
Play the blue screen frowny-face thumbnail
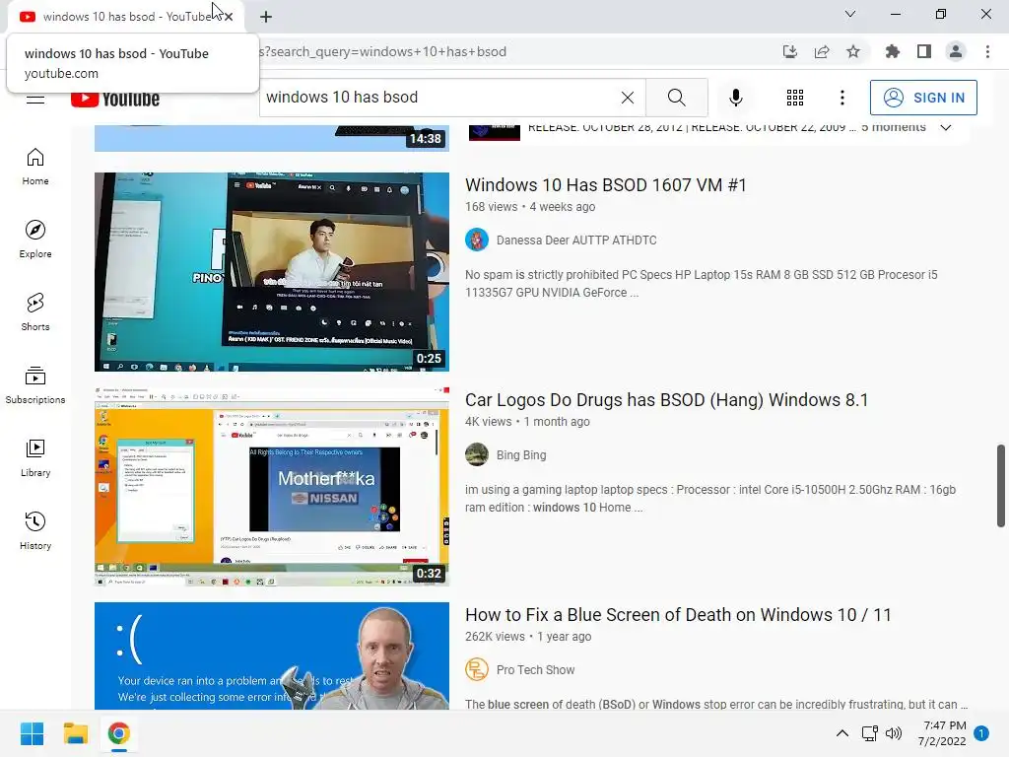tap(272, 655)
